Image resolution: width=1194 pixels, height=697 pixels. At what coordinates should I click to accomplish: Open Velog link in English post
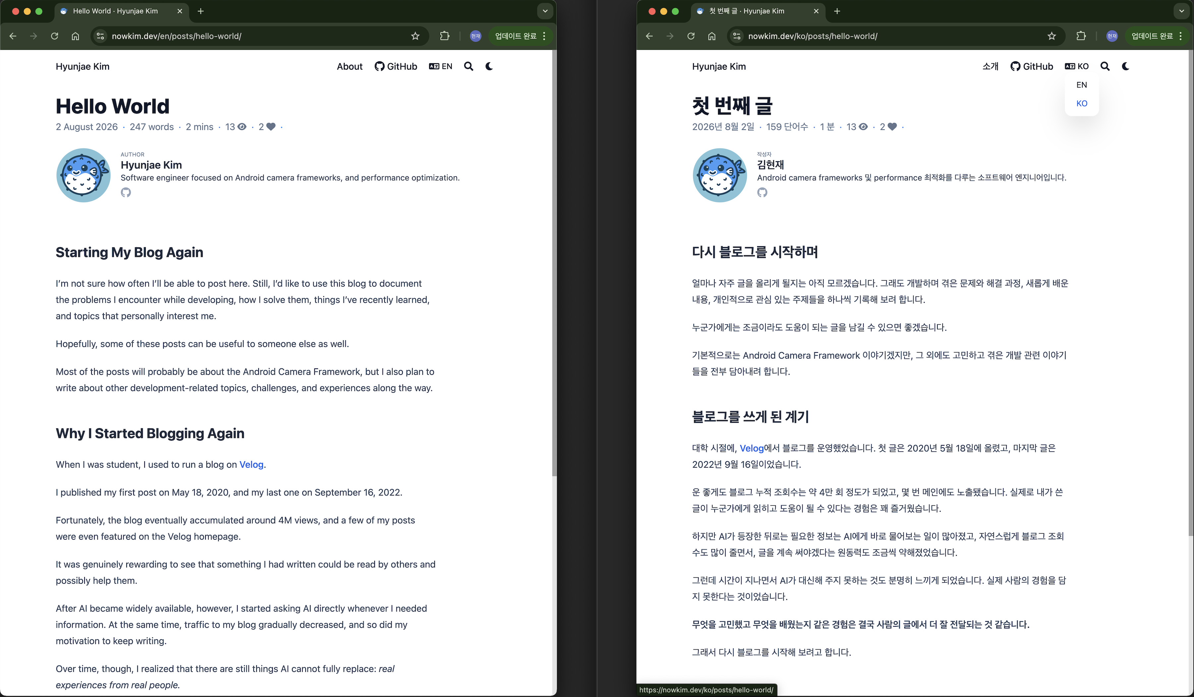(251, 464)
